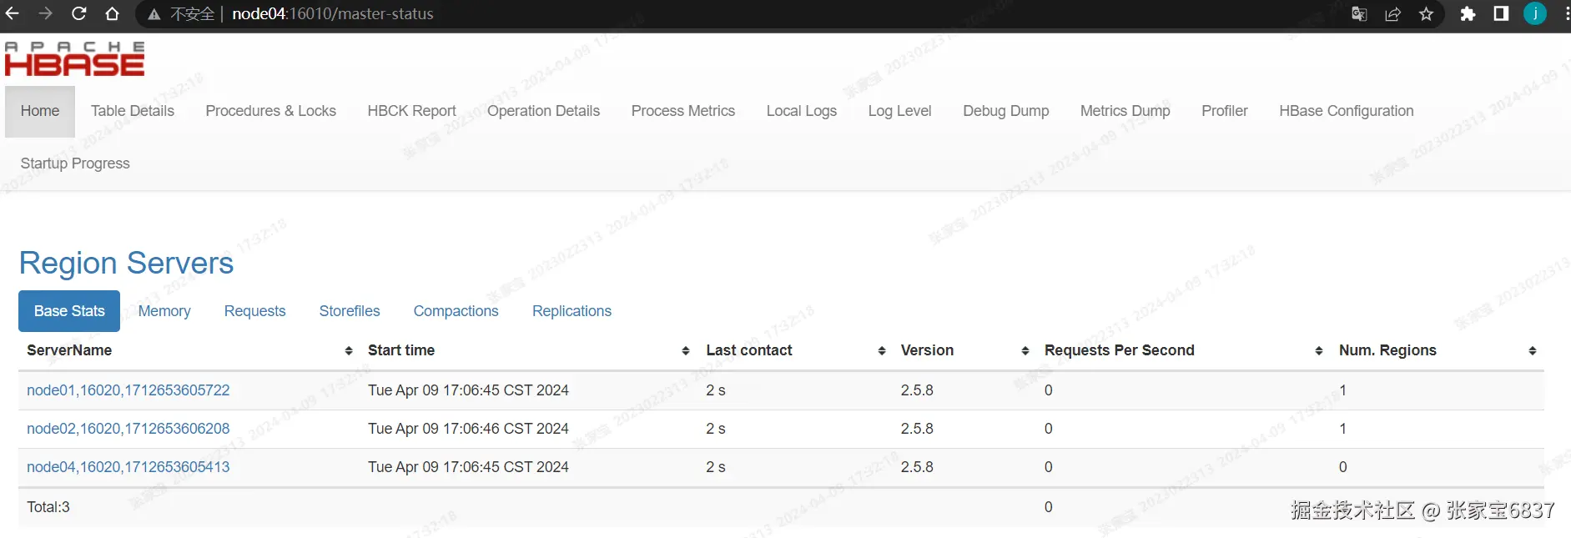Open browser extensions puzzle icon
The width and height of the screenshot is (1571, 538).
point(1468,13)
